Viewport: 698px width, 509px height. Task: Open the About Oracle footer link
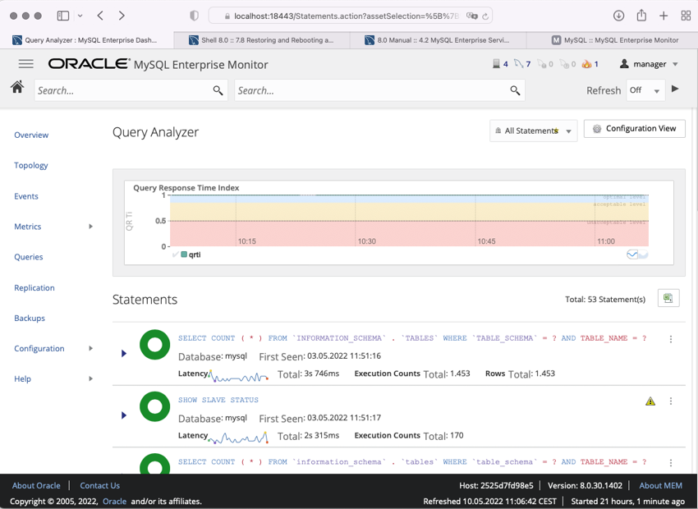click(36, 485)
